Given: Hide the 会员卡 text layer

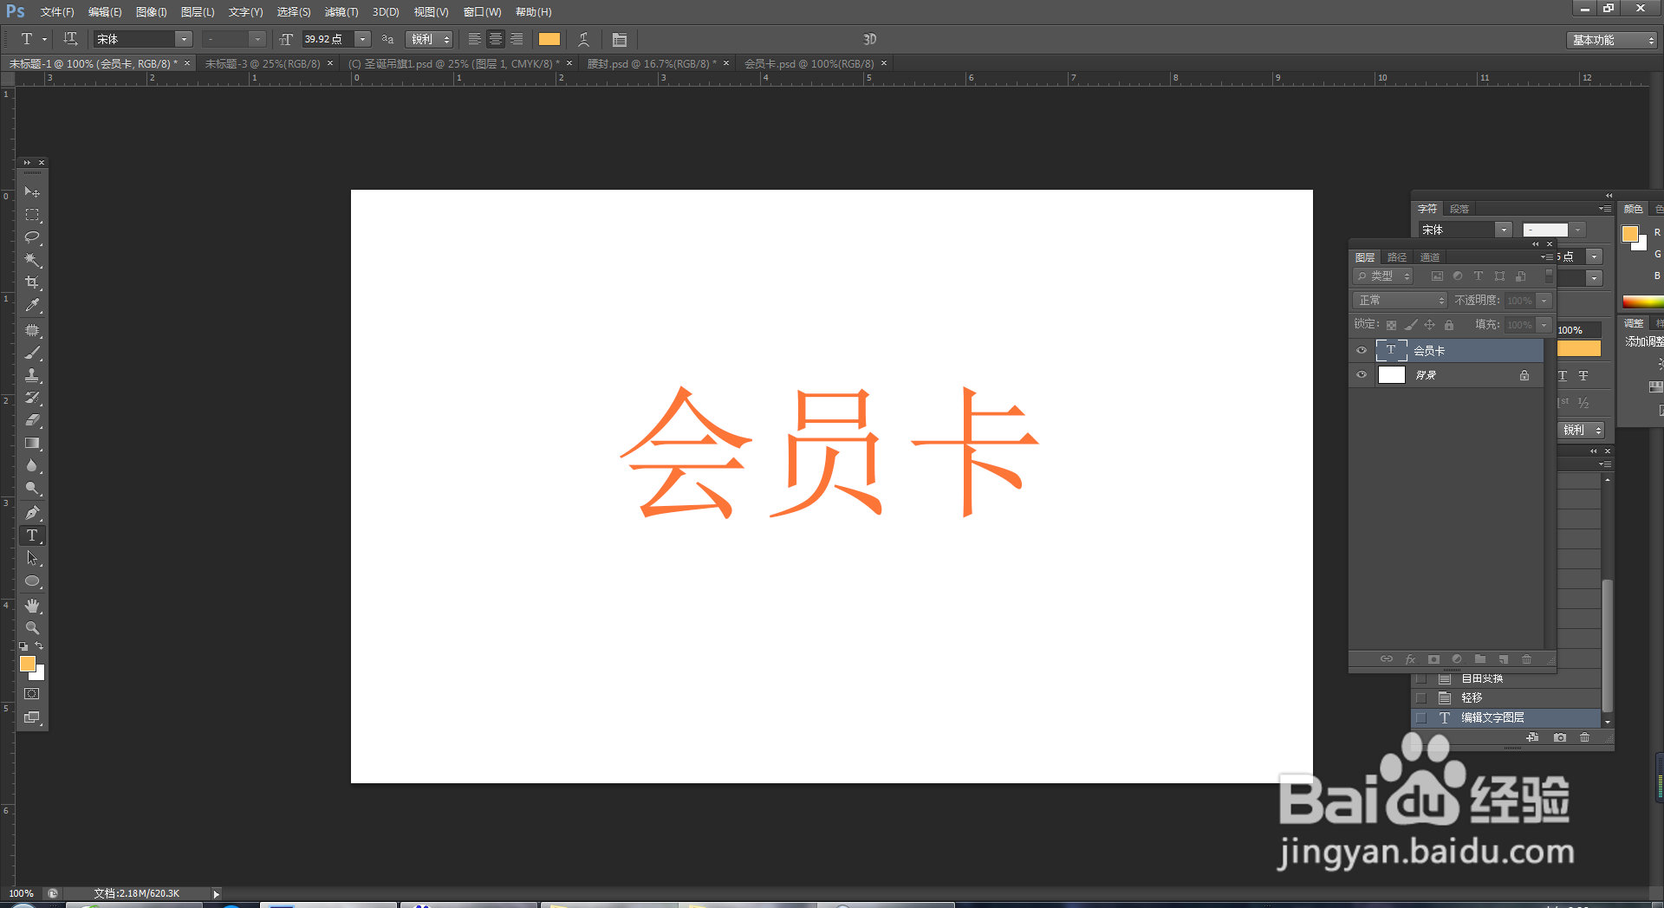Looking at the screenshot, I should (x=1361, y=350).
